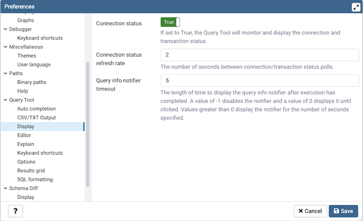This screenshot has width=363, height=221.
Task: Save the preferences
Action: point(343,211)
